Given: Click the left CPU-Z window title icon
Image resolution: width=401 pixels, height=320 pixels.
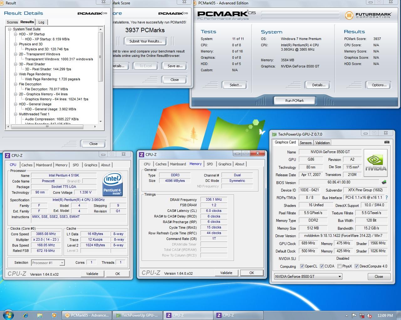Looking at the screenshot, I should (x=8, y=155).
